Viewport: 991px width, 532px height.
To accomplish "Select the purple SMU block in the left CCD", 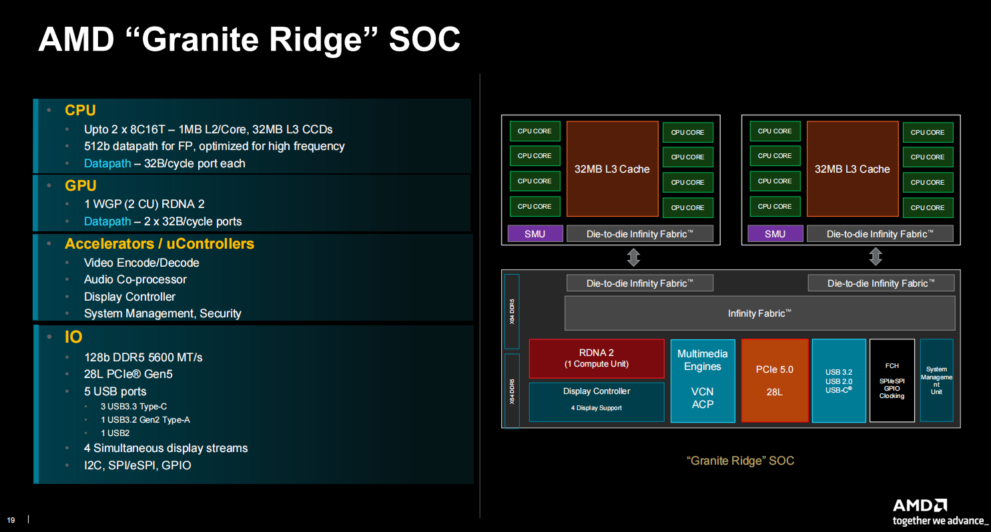I will pos(535,234).
